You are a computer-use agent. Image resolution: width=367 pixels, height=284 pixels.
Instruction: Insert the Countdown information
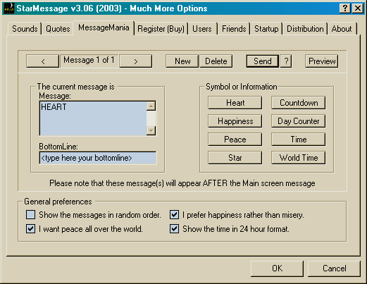pyautogui.click(x=299, y=103)
